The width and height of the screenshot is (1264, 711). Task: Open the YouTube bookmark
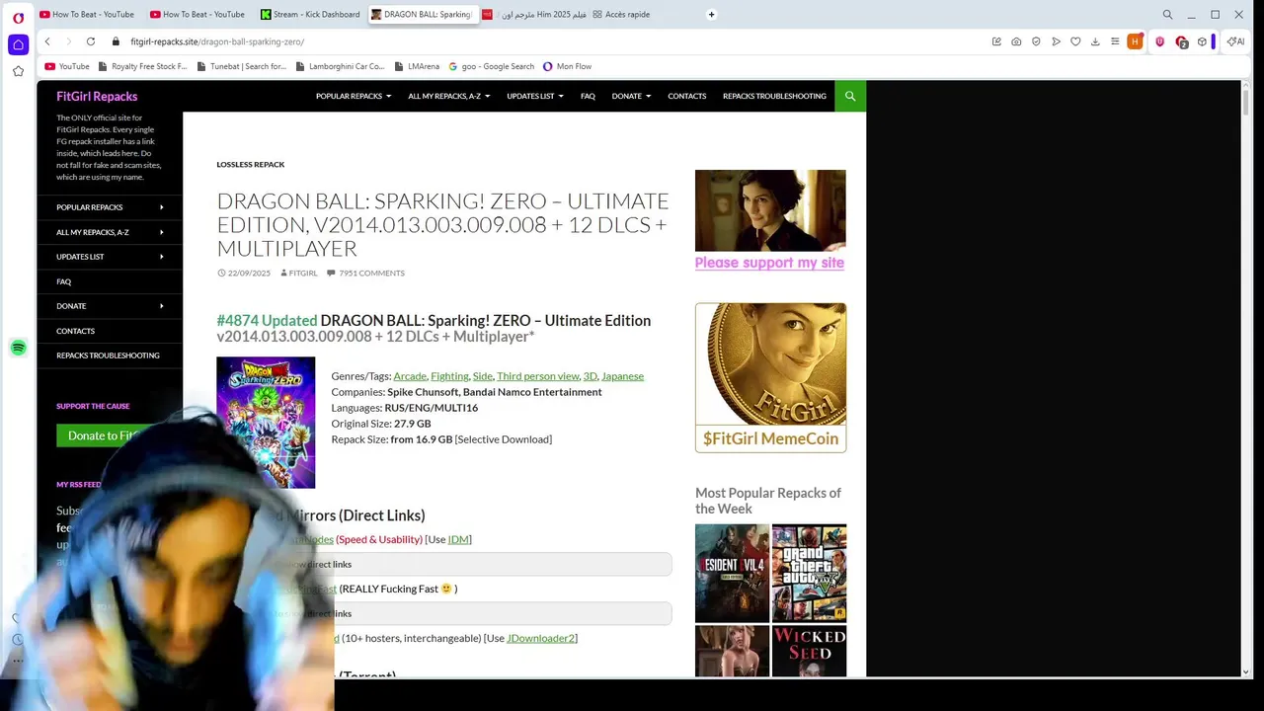coord(67,66)
